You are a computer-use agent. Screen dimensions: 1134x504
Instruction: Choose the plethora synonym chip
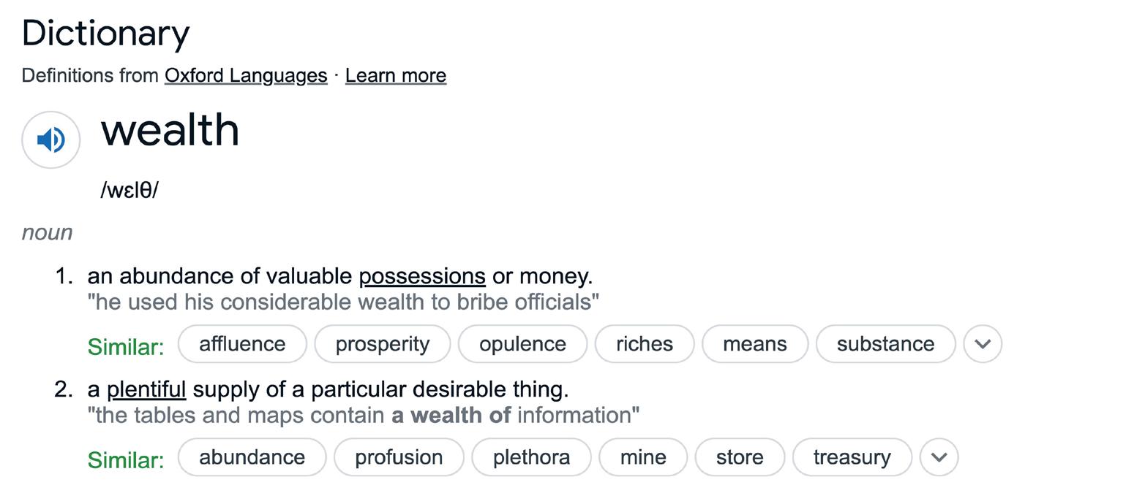coord(531,457)
